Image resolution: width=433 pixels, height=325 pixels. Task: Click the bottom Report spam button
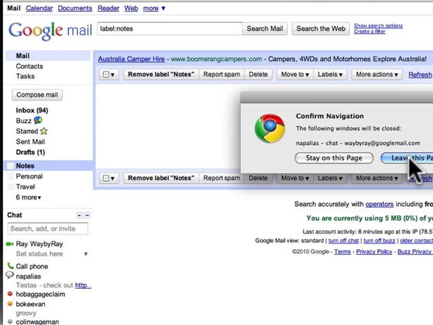(x=222, y=178)
